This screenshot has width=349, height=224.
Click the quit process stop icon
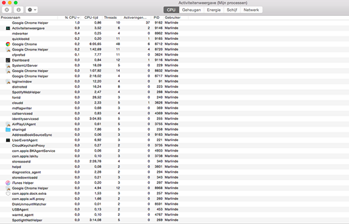tap(7, 10)
